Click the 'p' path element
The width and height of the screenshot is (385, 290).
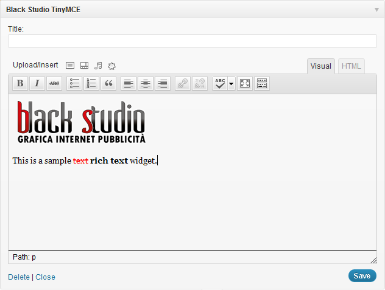34,257
